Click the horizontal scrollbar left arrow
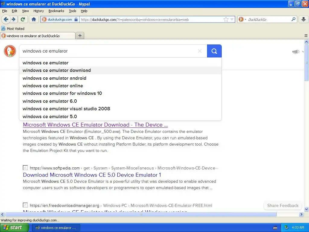The image size is (309, 232). click(2, 214)
